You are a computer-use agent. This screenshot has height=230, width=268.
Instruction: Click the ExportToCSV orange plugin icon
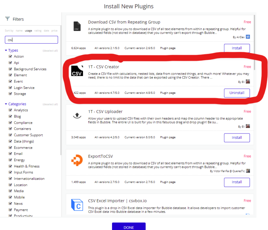tap(77, 161)
